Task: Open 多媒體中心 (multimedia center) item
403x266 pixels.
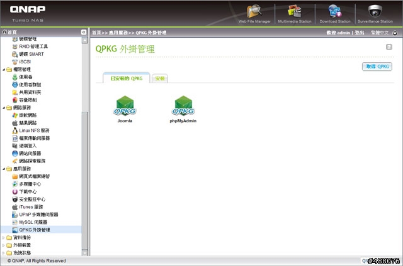Action: pyautogui.click(x=30, y=184)
